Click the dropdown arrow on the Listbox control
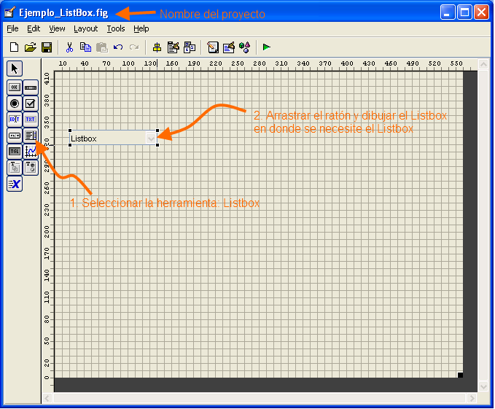Viewport: 495px width, 409px height. (x=151, y=139)
